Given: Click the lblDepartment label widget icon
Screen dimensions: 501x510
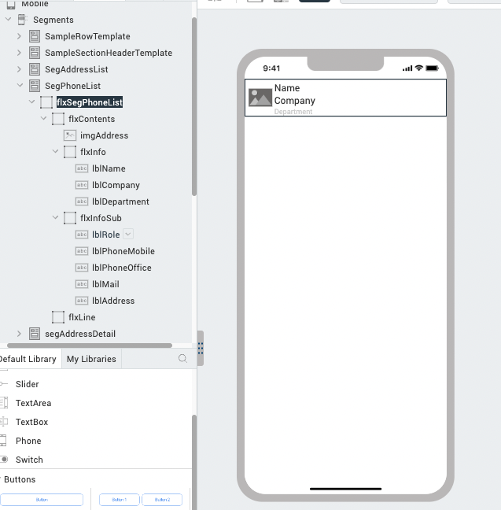Looking at the screenshot, I should click(x=82, y=201).
